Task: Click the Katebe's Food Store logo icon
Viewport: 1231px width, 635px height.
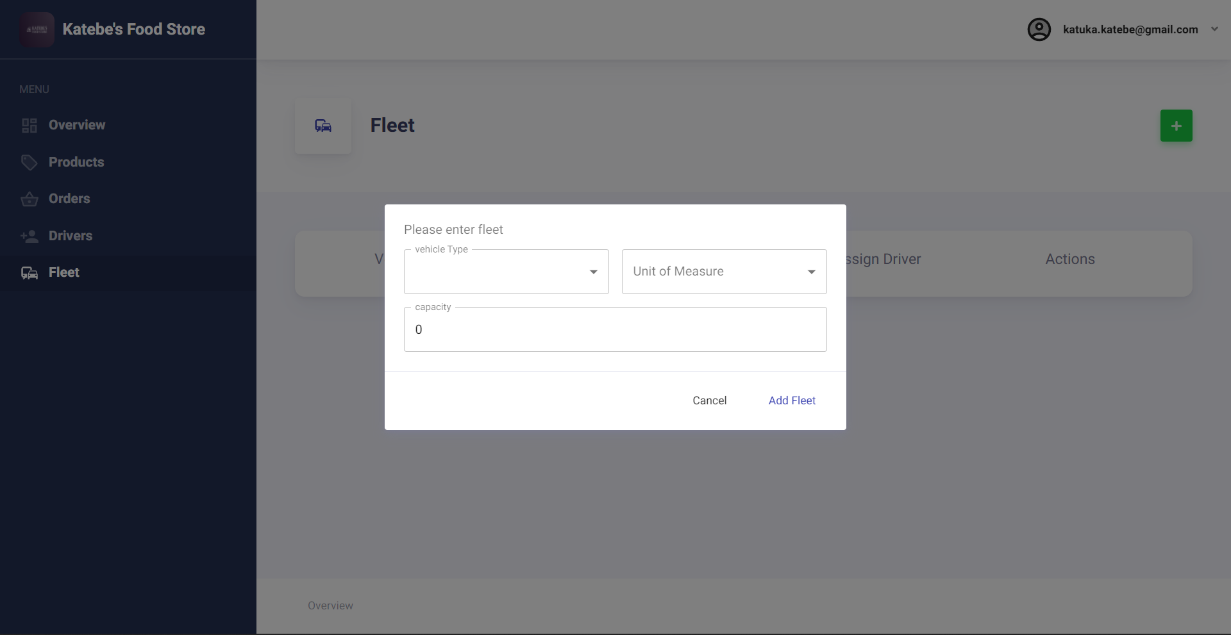Action: click(37, 29)
